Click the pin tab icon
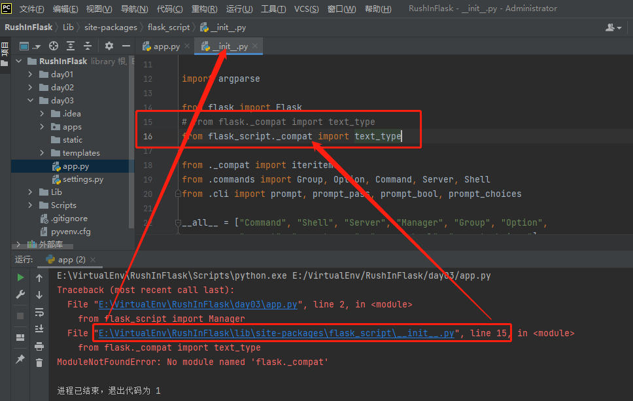 pyautogui.click(x=20, y=359)
